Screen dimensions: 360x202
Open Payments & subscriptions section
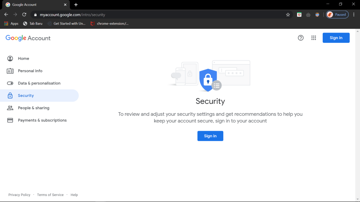coord(42,120)
